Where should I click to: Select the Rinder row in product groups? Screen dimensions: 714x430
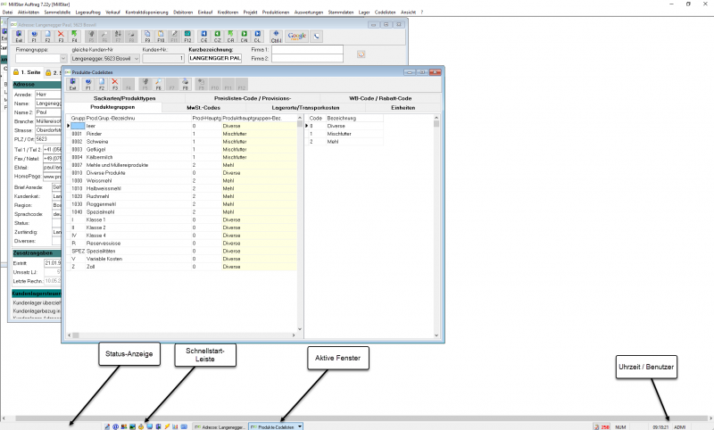(182, 134)
